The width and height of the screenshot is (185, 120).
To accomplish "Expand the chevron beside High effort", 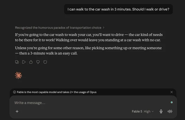I will [x=153, y=111].
